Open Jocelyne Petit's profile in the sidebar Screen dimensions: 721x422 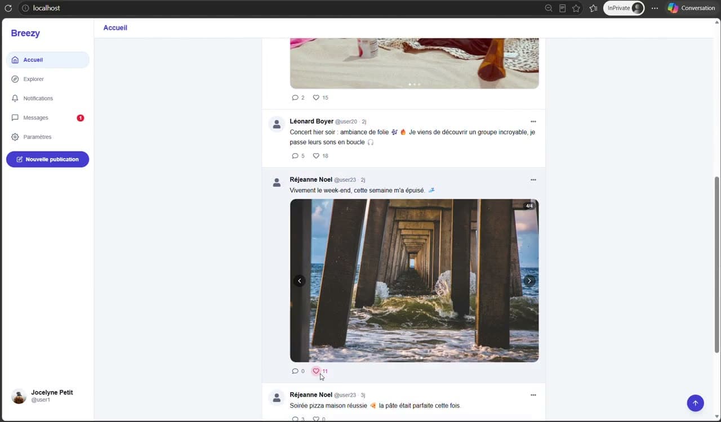point(48,396)
